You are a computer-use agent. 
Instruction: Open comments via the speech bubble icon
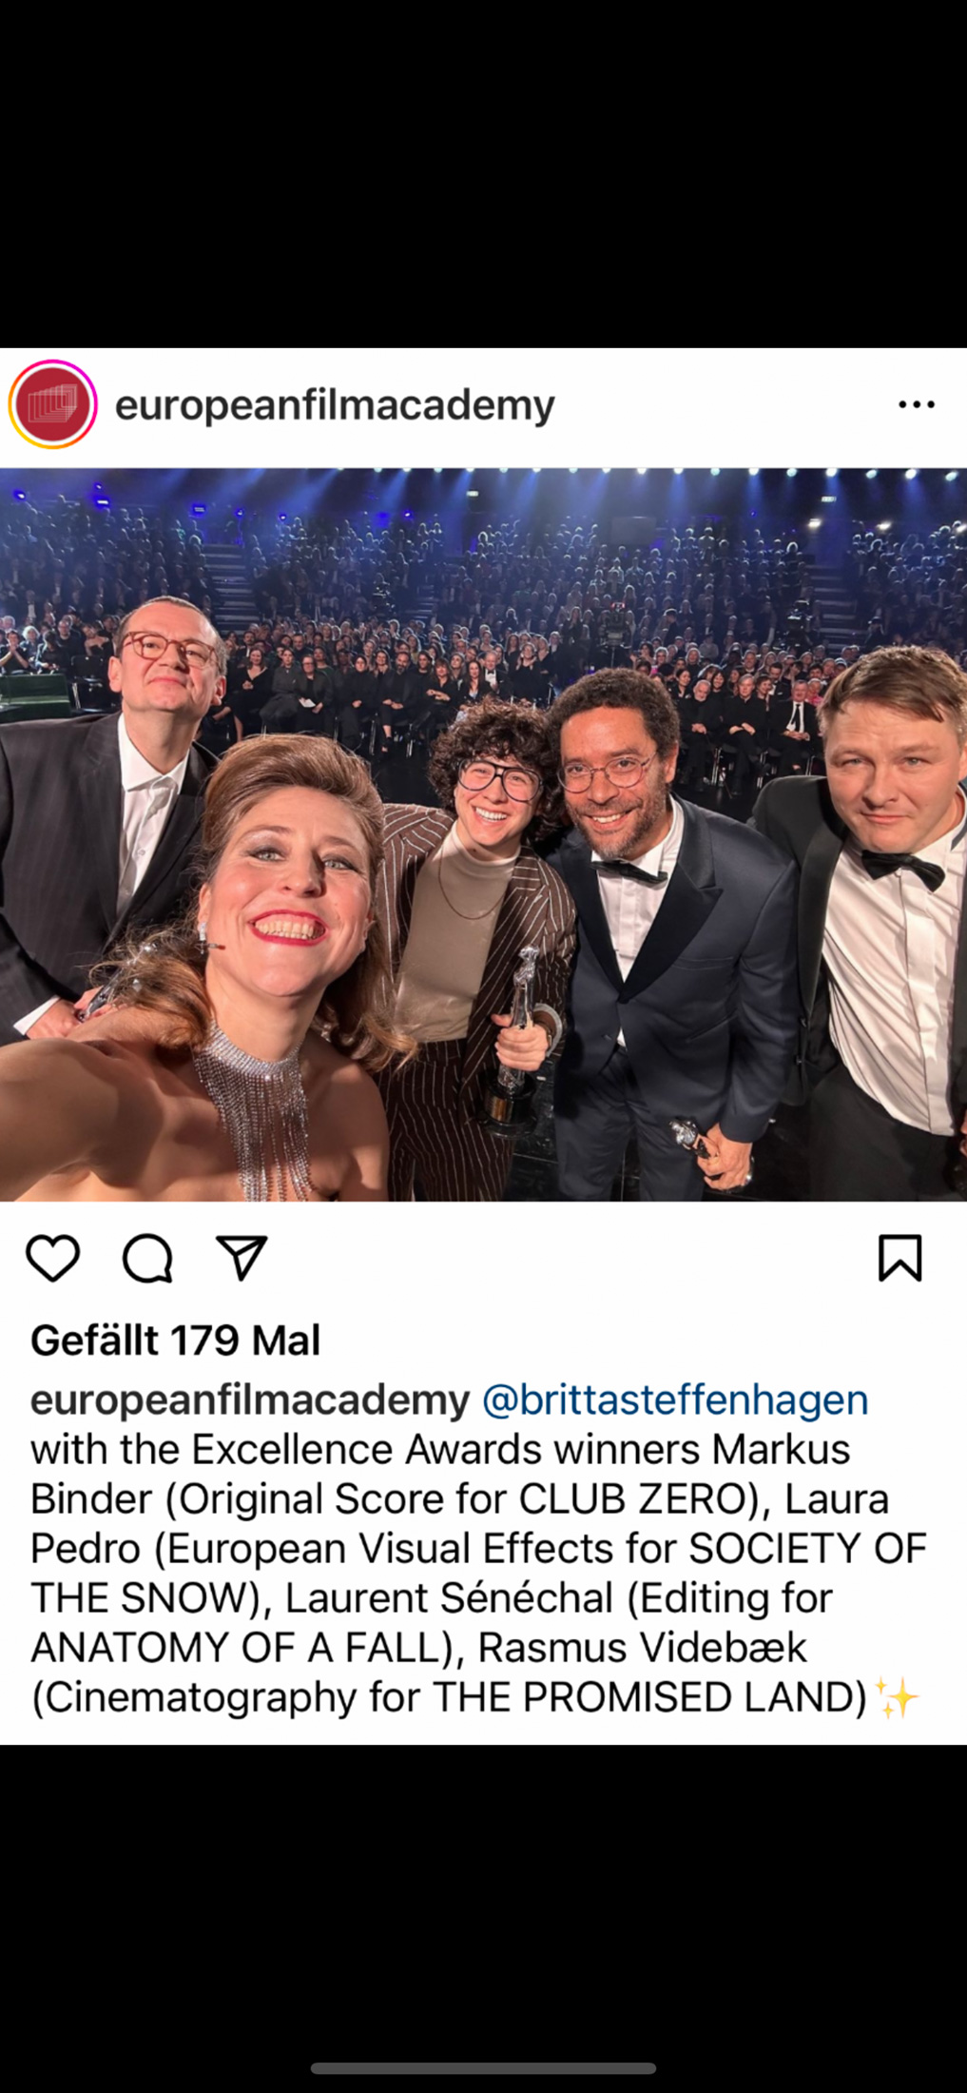tap(147, 1259)
